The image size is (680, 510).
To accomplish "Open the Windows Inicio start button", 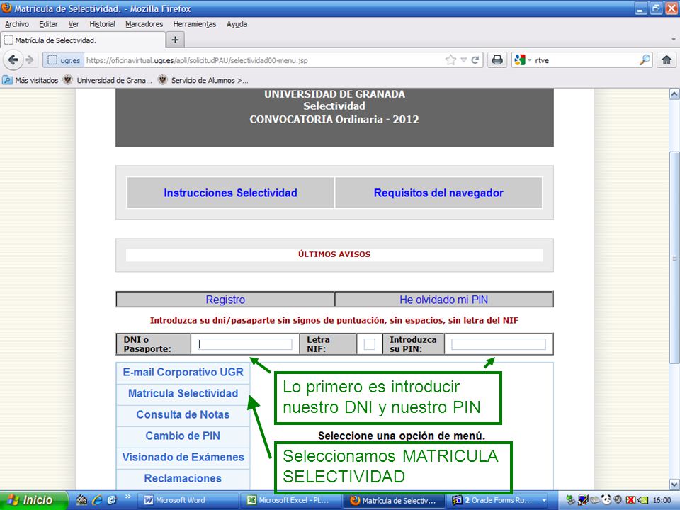I will [x=34, y=500].
